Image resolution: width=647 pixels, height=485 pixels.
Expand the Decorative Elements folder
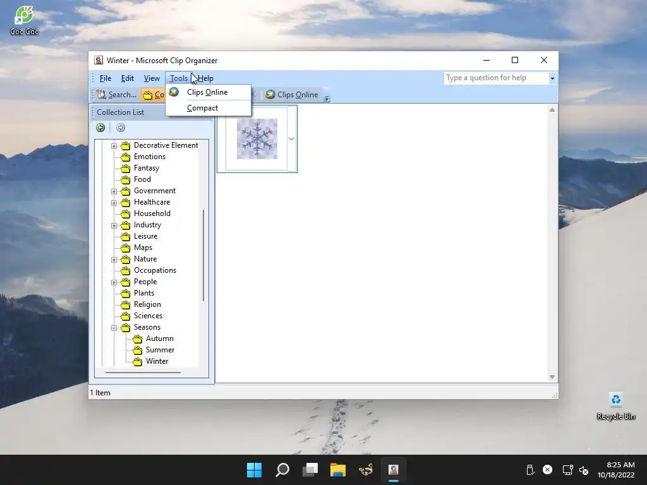pyautogui.click(x=114, y=146)
